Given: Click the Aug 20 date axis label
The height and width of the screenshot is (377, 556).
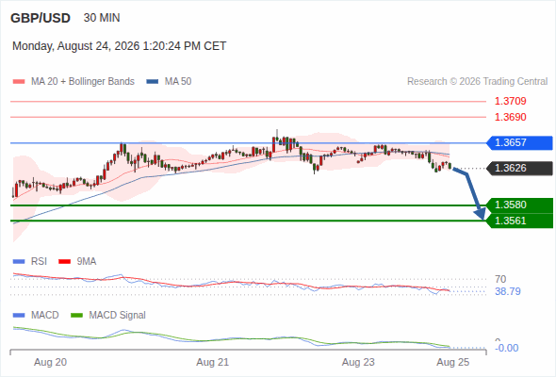Looking at the screenshot, I should click(50, 362).
